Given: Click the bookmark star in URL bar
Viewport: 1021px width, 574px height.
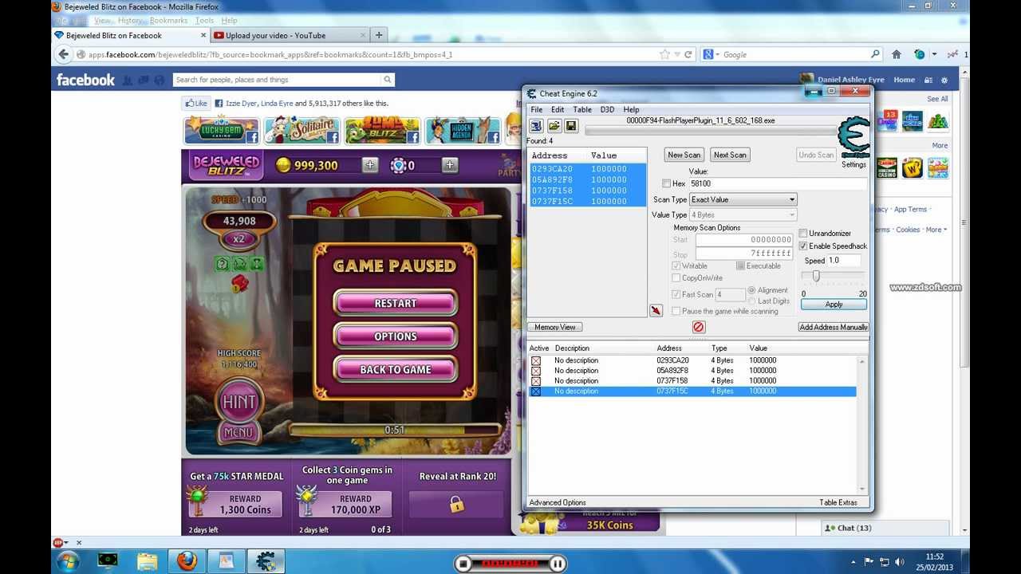Looking at the screenshot, I should [664, 54].
